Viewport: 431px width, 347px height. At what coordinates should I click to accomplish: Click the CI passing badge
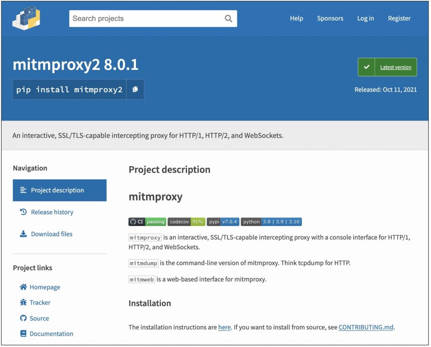coord(147,222)
